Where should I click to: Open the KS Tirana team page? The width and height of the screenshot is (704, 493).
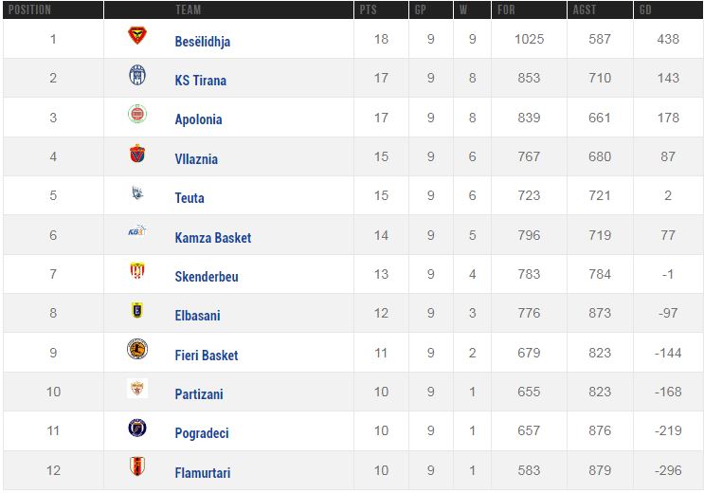point(201,81)
